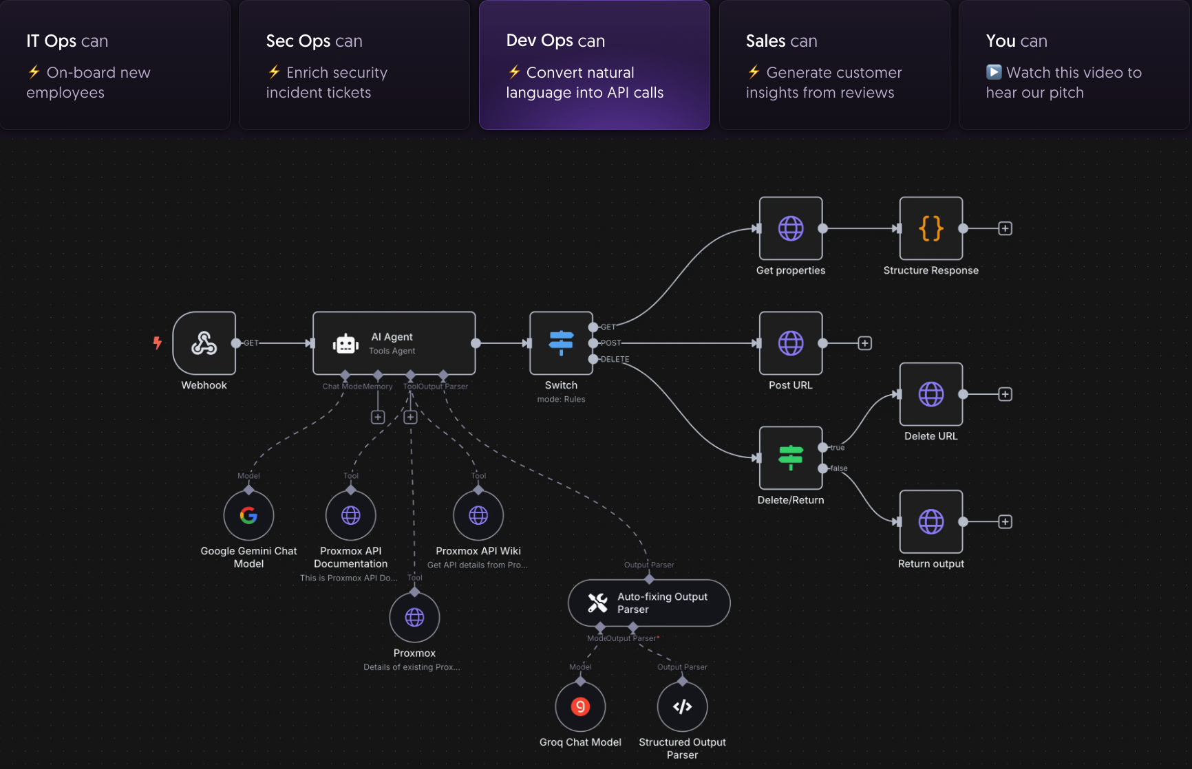The height and width of the screenshot is (769, 1192).
Task: Click the 'Convert natural language into API calls' text
Action: click(585, 83)
